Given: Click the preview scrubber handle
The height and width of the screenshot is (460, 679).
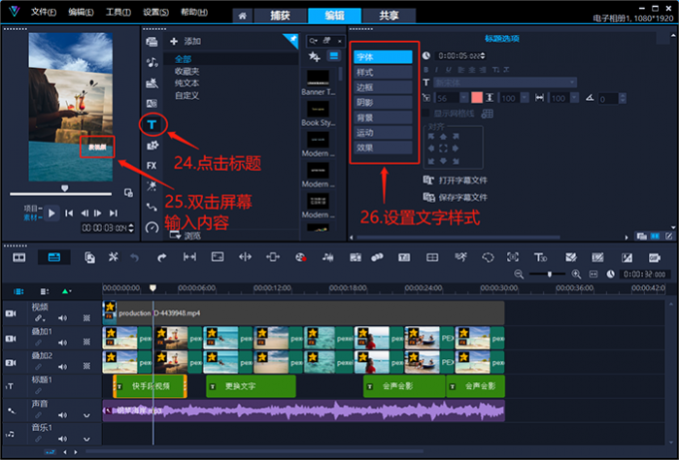Looking at the screenshot, I should (x=65, y=189).
